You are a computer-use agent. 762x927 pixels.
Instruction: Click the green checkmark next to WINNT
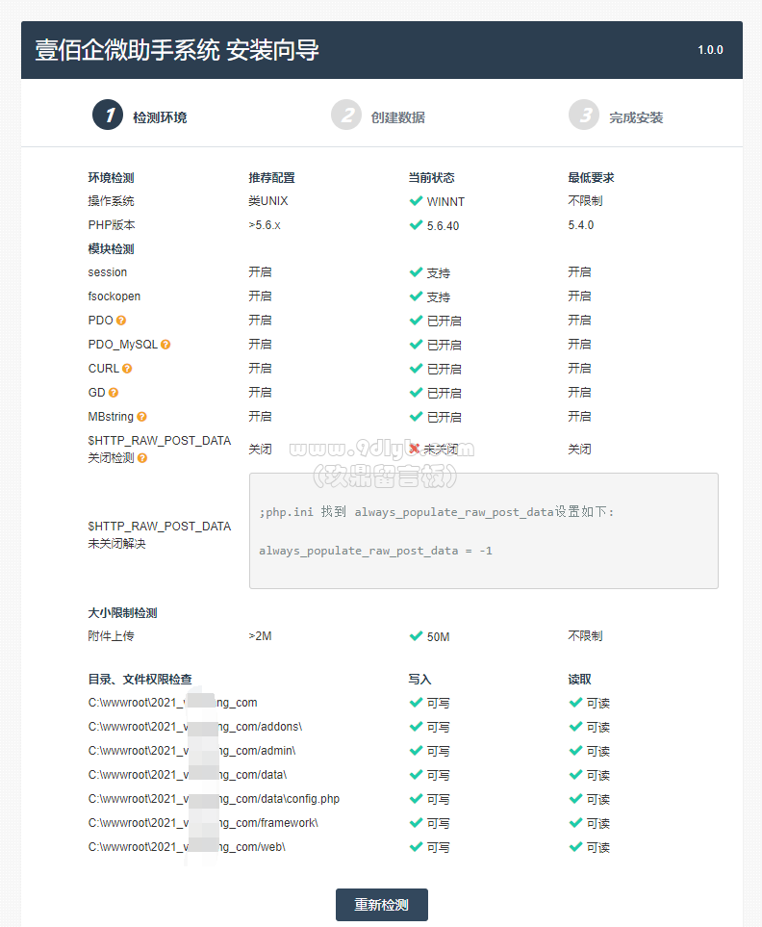pyautogui.click(x=416, y=201)
